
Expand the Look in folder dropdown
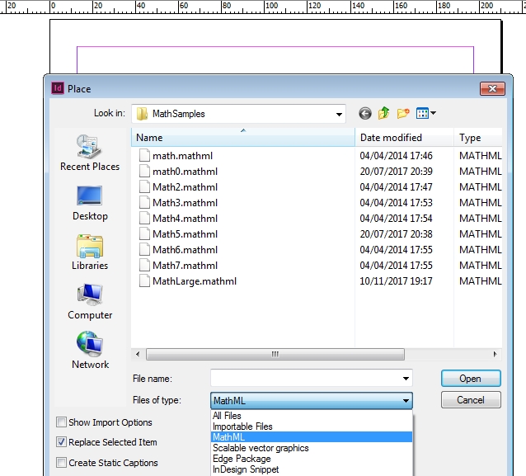(x=339, y=114)
